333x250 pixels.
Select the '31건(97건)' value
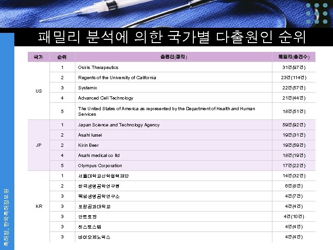(x=294, y=68)
